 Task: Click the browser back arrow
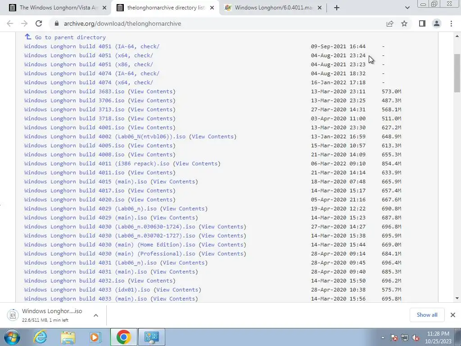pos(10,23)
